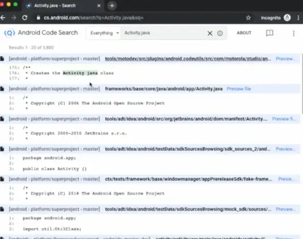Click file icon beside mock_sdk/sources result
The height and width of the screenshot is (239, 303).
click(x=2, y=209)
